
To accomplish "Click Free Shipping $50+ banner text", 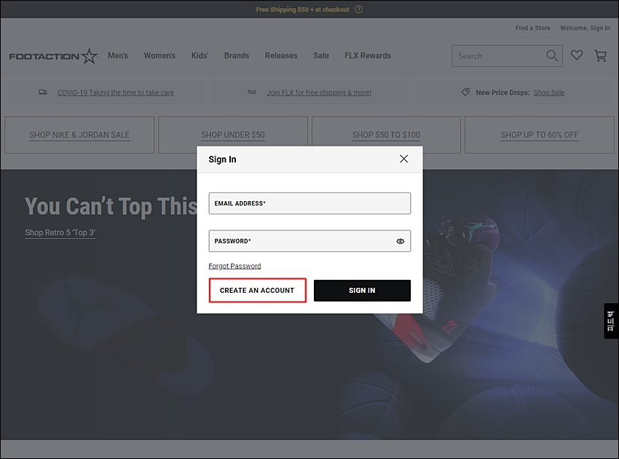I will pyautogui.click(x=302, y=9).
